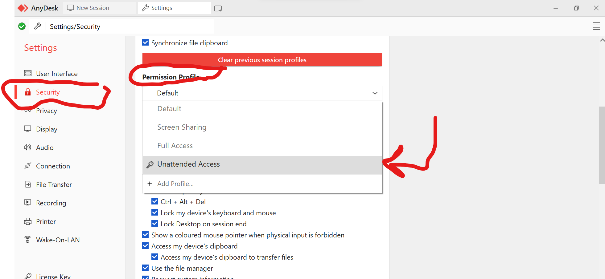Click the scrollbar up arrow
The height and width of the screenshot is (279, 605).
[x=602, y=40]
